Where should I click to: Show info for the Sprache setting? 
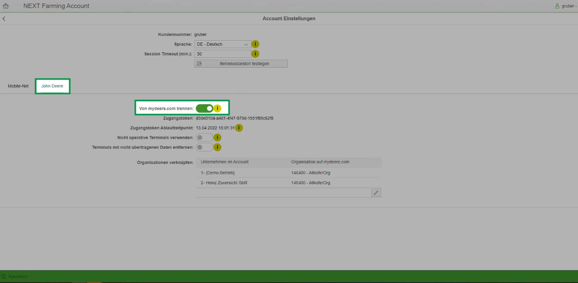tap(255, 44)
